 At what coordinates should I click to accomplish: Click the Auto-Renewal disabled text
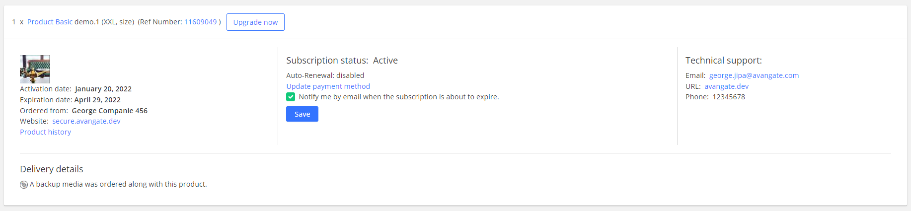(x=325, y=75)
